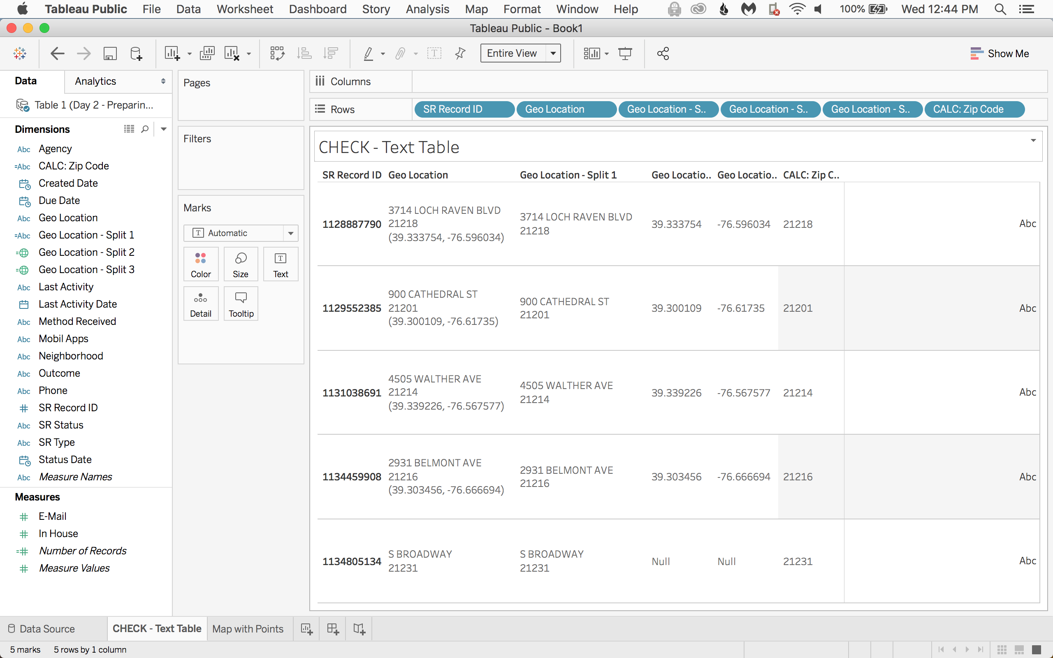
Task: Undo with the back arrow icon
Action: 58,53
